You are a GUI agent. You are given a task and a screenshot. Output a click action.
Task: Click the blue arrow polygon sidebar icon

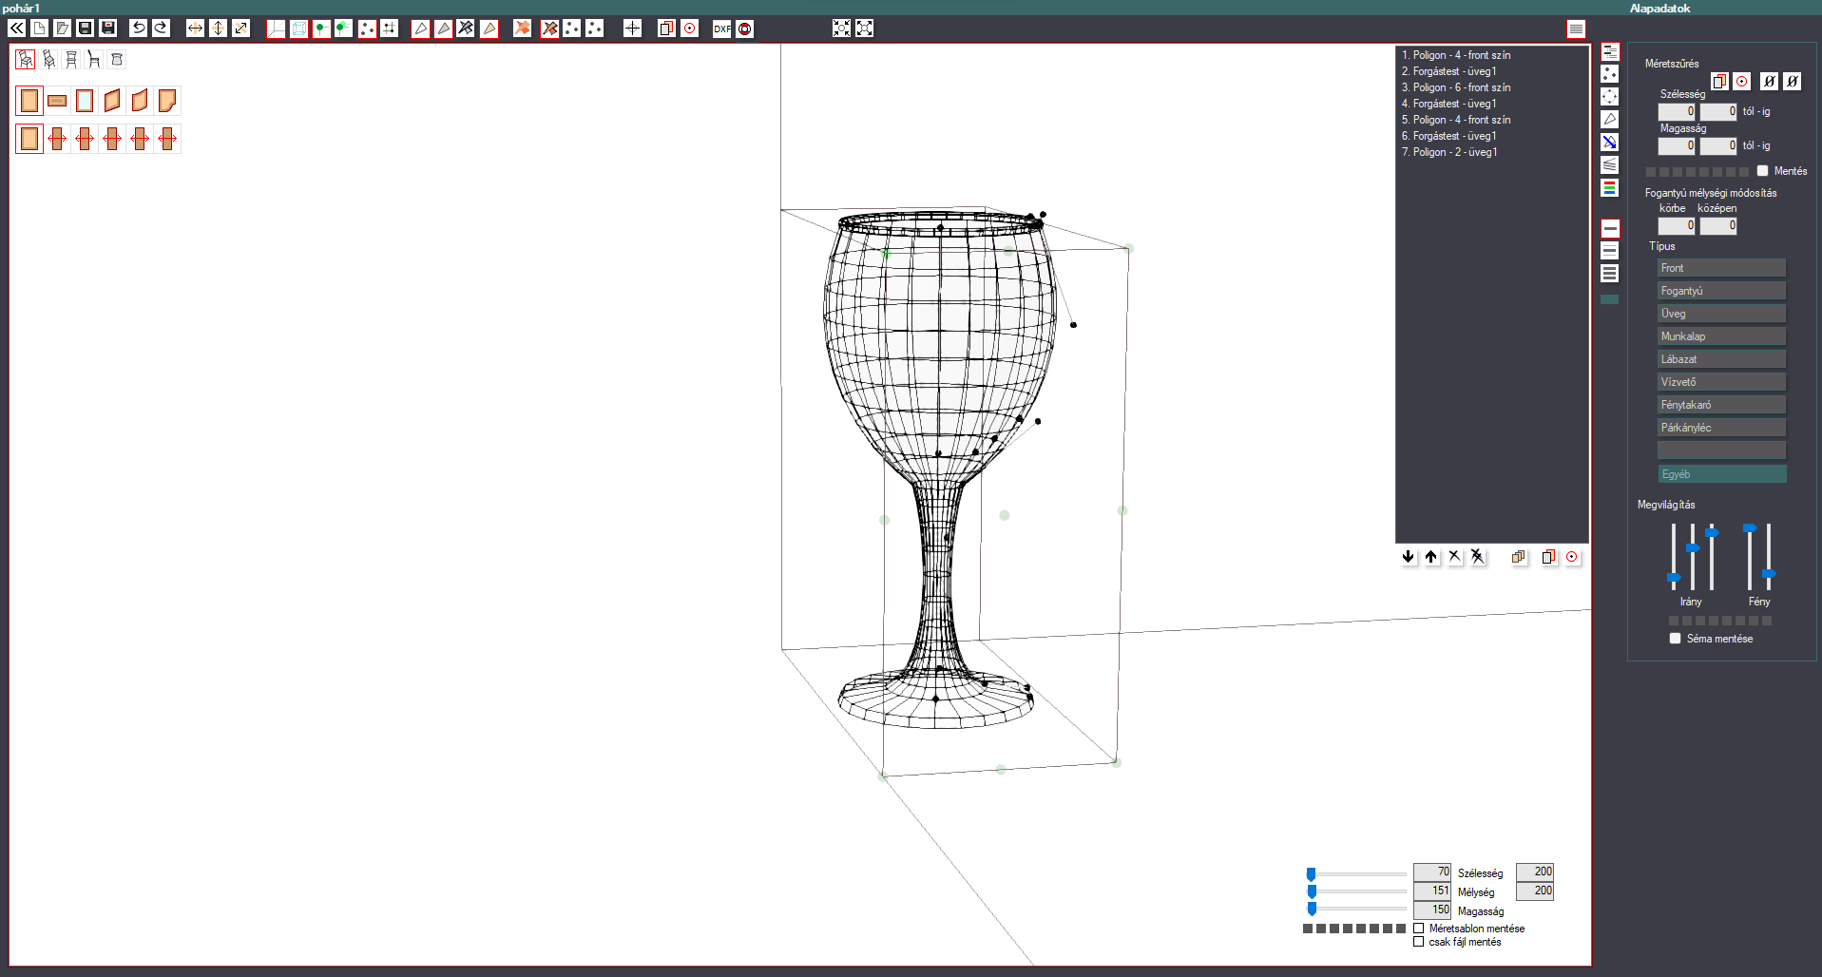1609,143
